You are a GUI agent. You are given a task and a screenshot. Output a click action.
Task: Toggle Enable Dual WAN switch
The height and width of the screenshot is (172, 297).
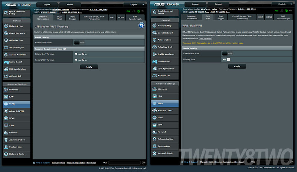tap(227, 54)
